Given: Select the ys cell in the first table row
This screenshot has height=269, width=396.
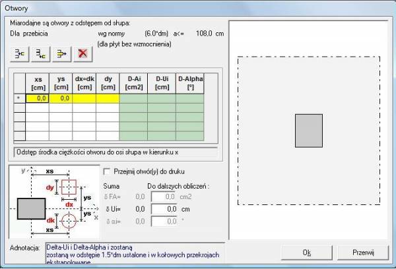Looking at the screenshot, I should 61,98.
